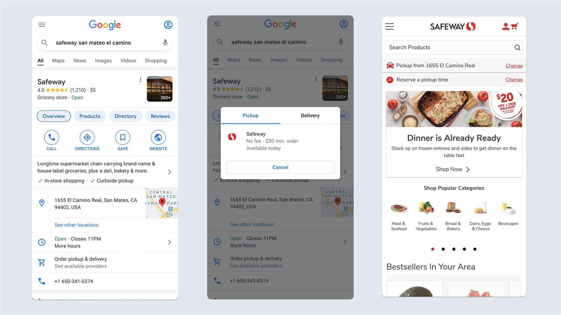The width and height of the screenshot is (561, 315).
Task: Select the Products tab on Google listing
Action: click(x=90, y=116)
